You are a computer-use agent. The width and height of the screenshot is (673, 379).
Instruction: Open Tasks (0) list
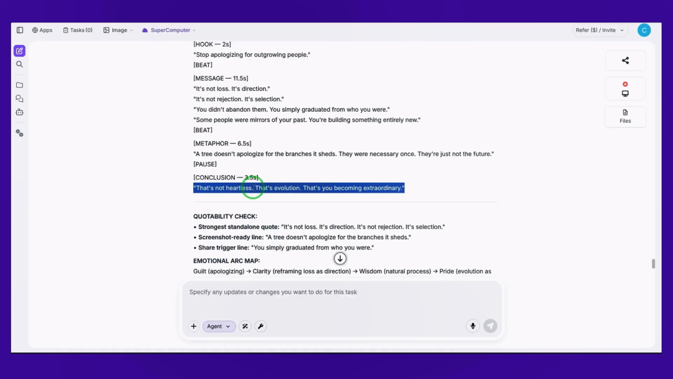pos(78,30)
